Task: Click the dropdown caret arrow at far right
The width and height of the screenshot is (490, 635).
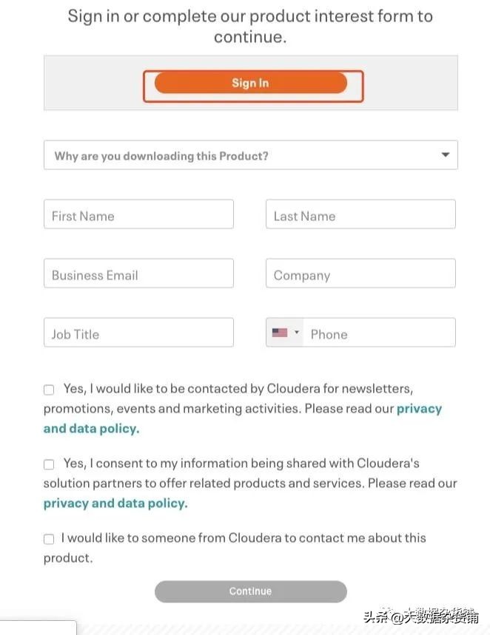Action: (446, 155)
